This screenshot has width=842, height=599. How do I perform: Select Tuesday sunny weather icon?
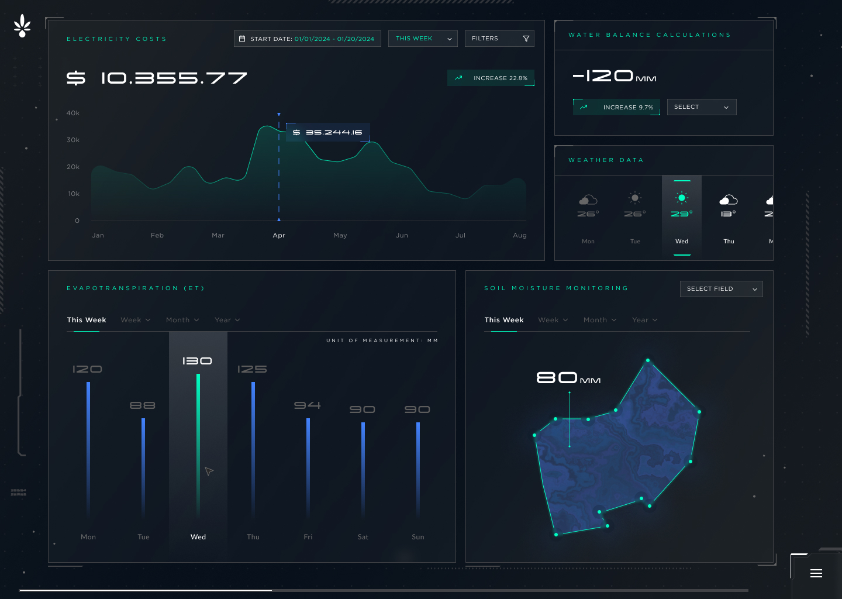(x=635, y=197)
